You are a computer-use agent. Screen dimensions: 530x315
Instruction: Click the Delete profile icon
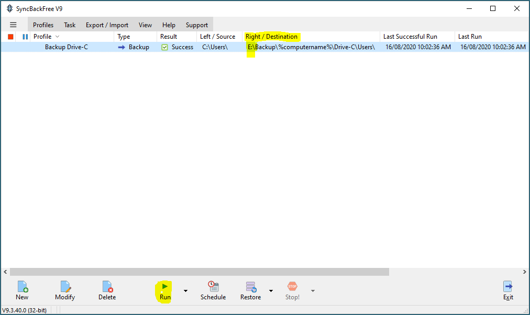pos(107,287)
